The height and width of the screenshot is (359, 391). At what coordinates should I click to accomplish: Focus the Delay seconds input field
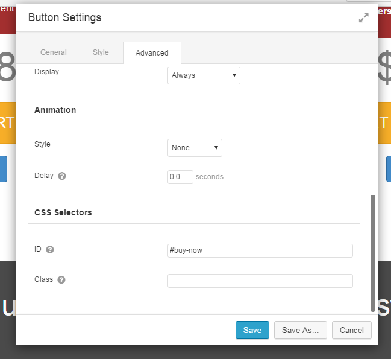click(x=180, y=177)
